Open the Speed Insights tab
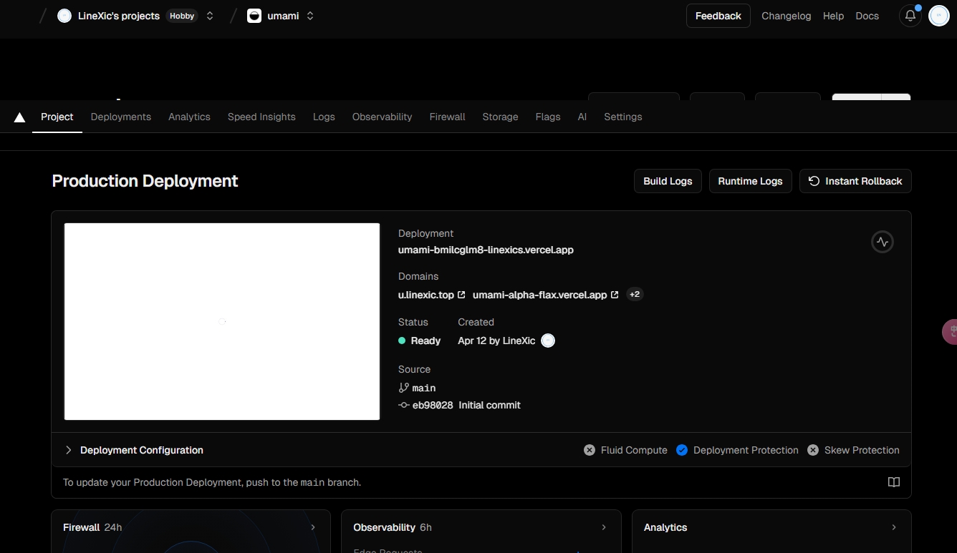The height and width of the screenshot is (553, 957). coord(261,117)
